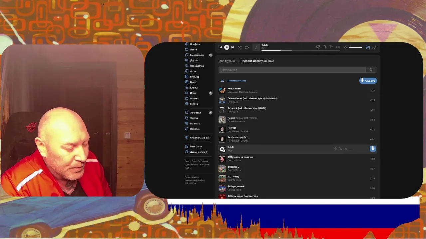Skip to the next track

(x=232, y=47)
